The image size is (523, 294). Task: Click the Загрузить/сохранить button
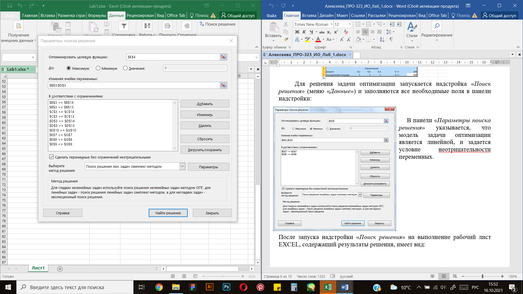pos(205,150)
